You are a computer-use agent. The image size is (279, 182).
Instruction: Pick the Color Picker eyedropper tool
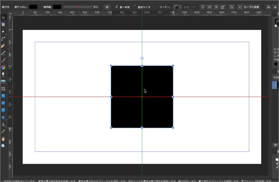[3, 131]
